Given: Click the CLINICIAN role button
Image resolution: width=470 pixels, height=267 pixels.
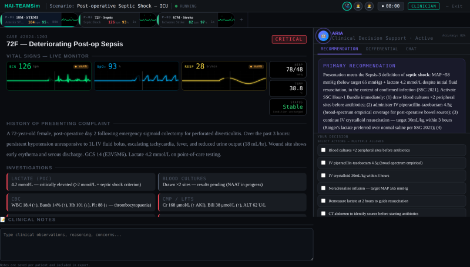Looking at the screenshot, I should click(x=424, y=6).
